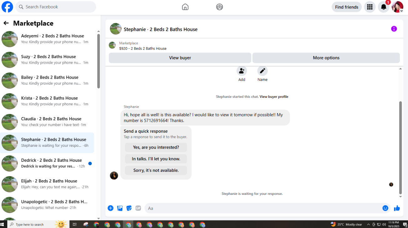Click the taskbar clock showing 11:16 PM
Image resolution: width=408 pixels, height=228 pixels.
[393, 224]
